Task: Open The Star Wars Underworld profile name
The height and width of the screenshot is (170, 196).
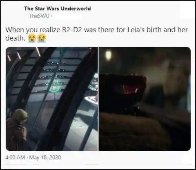Action: click(58, 9)
